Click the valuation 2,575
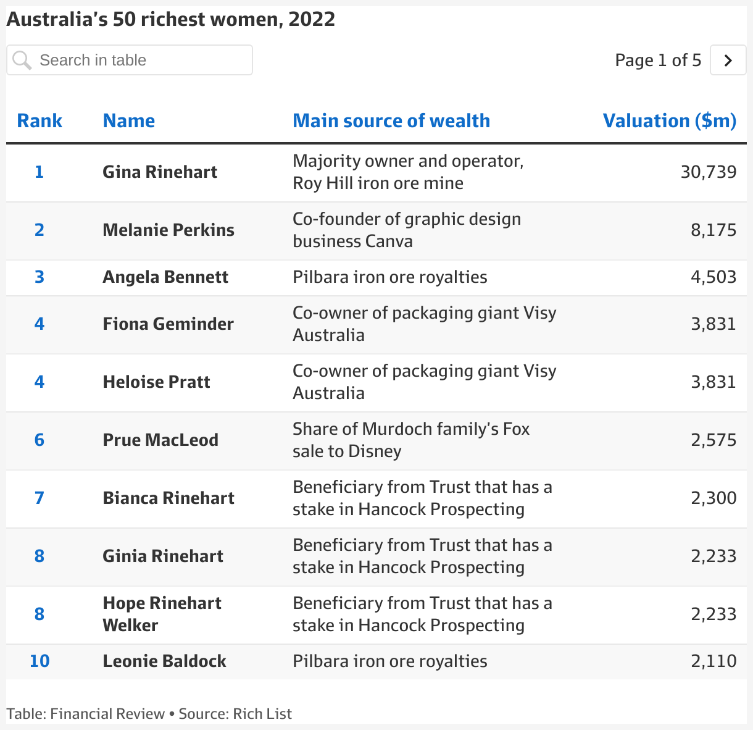 pos(713,440)
